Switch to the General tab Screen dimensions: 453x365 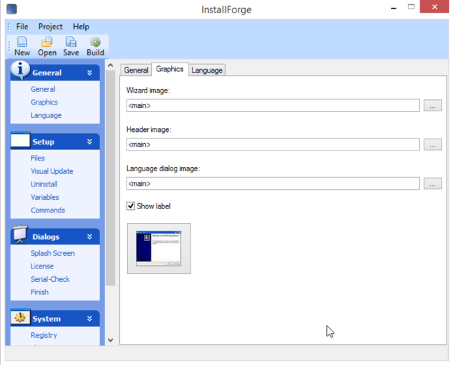click(x=136, y=70)
